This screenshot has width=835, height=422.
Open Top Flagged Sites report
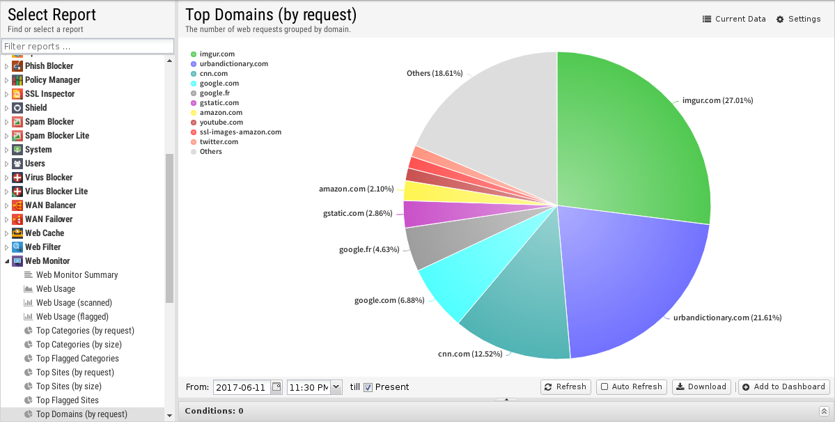pyautogui.click(x=68, y=400)
